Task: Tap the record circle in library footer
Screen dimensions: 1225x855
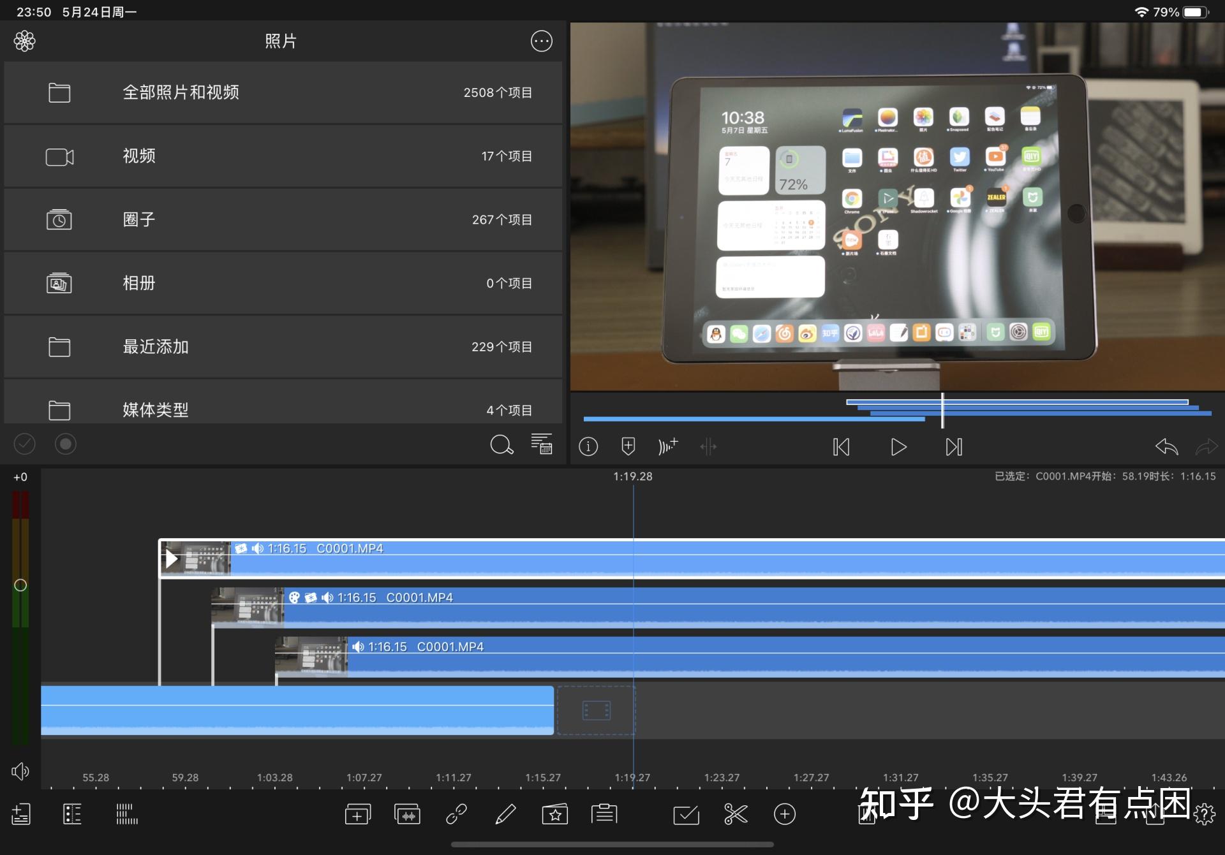Action: (65, 444)
